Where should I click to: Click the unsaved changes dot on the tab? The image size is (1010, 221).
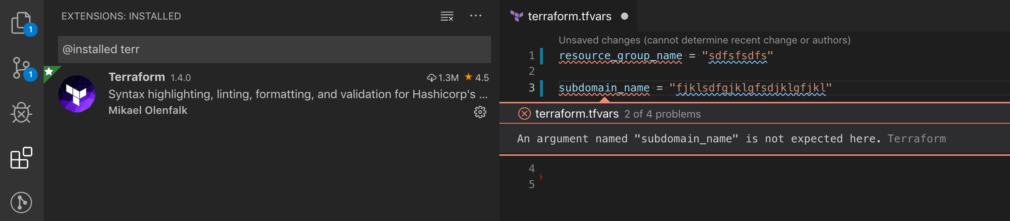point(625,16)
